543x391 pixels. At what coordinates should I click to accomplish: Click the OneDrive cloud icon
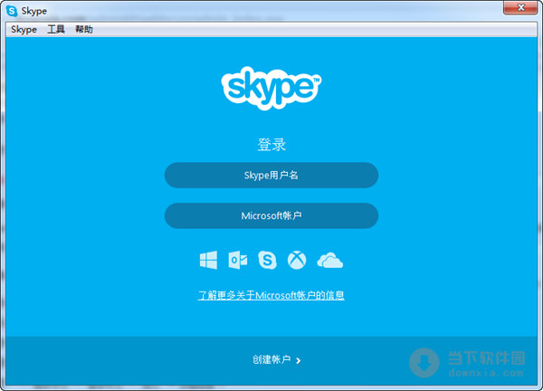pyautogui.click(x=330, y=261)
